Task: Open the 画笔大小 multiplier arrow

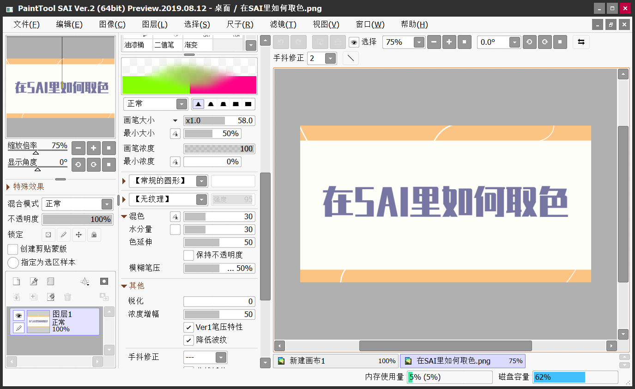Action: point(175,121)
